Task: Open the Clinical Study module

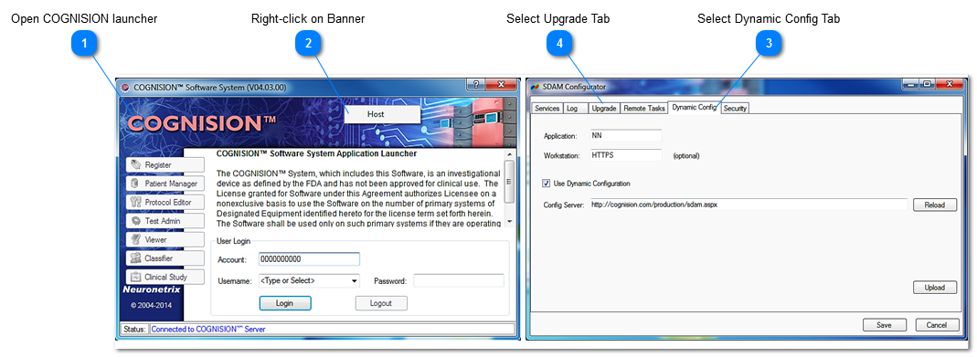Action: point(165,277)
